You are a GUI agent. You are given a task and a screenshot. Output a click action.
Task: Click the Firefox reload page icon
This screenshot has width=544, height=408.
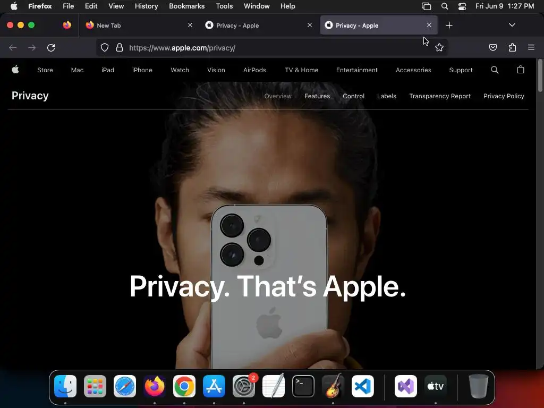51,47
